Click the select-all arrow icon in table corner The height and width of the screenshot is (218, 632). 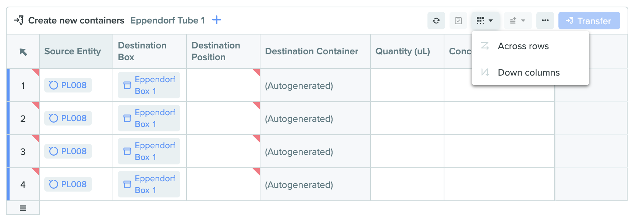coord(23,52)
